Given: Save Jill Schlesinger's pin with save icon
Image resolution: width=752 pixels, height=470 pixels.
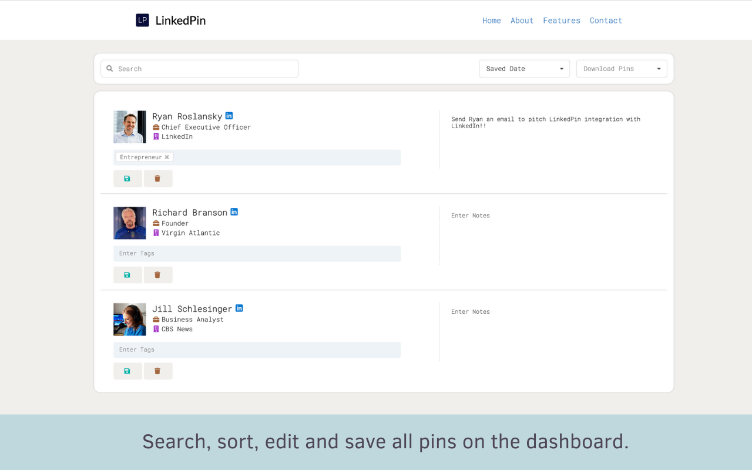Looking at the screenshot, I should click(x=127, y=371).
